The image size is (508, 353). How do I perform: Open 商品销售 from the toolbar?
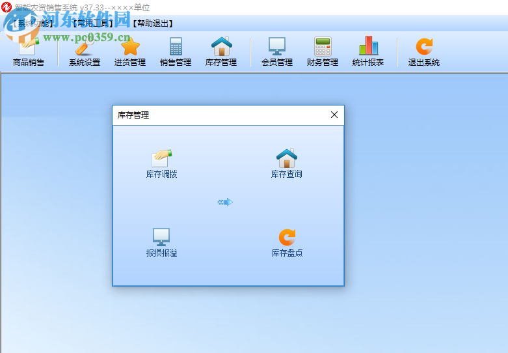pyautogui.click(x=29, y=52)
